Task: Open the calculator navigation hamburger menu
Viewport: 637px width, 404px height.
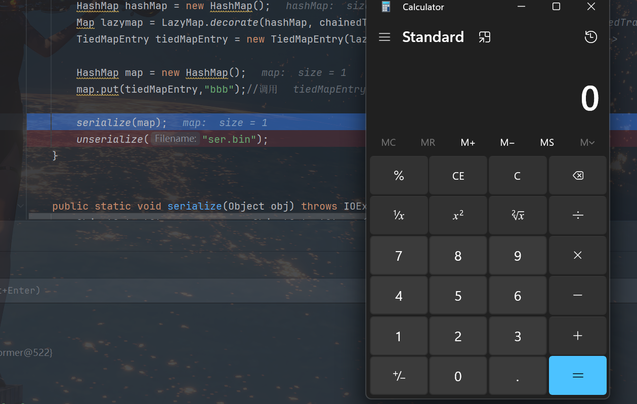Action: (x=385, y=37)
